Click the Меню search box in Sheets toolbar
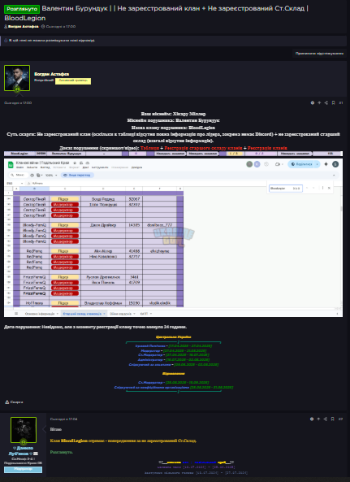Image resolution: width=350 pixels, height=482 pixels. (x=18, y=176)
